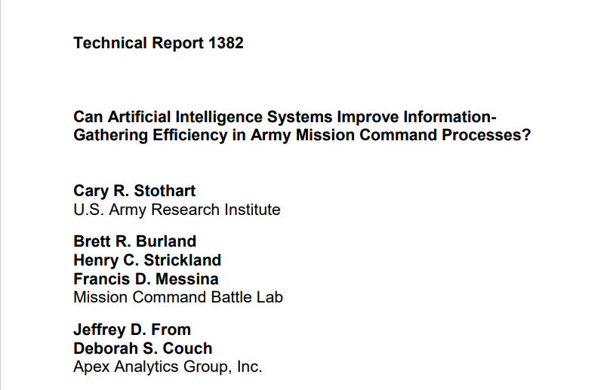This screenshot has height=390, width=616.
Task: Click the word Technical in the report heading
Action: point(109,43)
